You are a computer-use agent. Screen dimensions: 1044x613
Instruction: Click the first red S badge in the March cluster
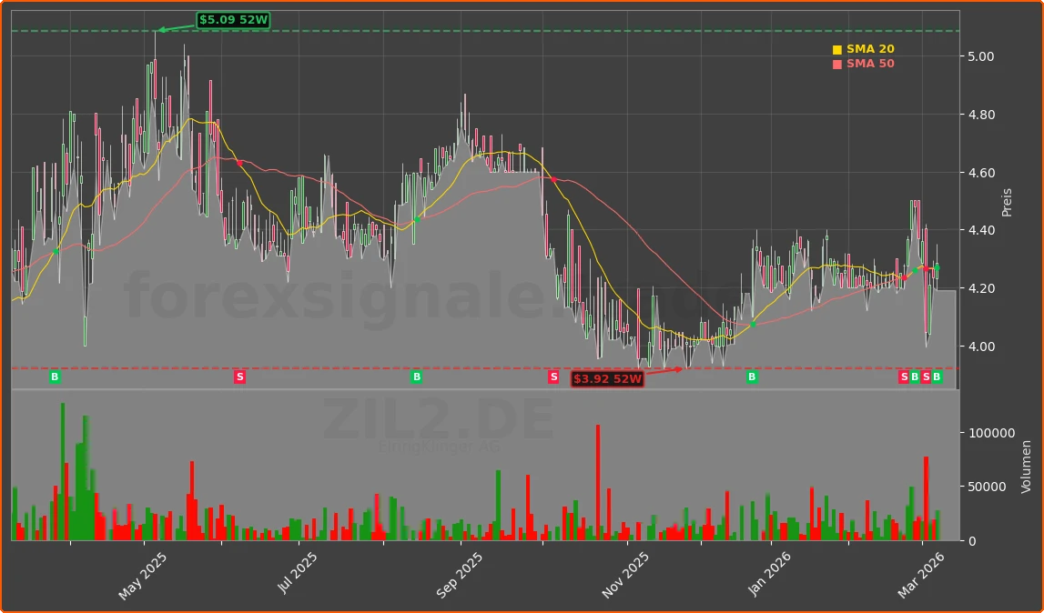pos(902,376)
